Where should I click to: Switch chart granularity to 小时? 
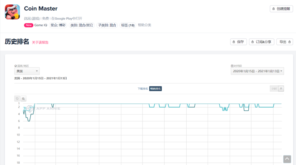coord(274,89)
